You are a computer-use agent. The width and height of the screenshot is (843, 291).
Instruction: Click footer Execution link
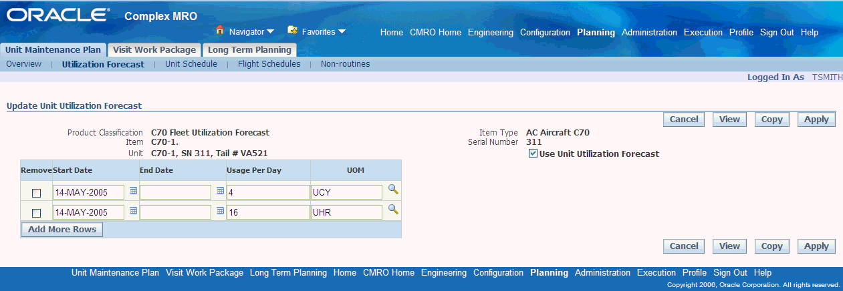click(x=656, y=273)
